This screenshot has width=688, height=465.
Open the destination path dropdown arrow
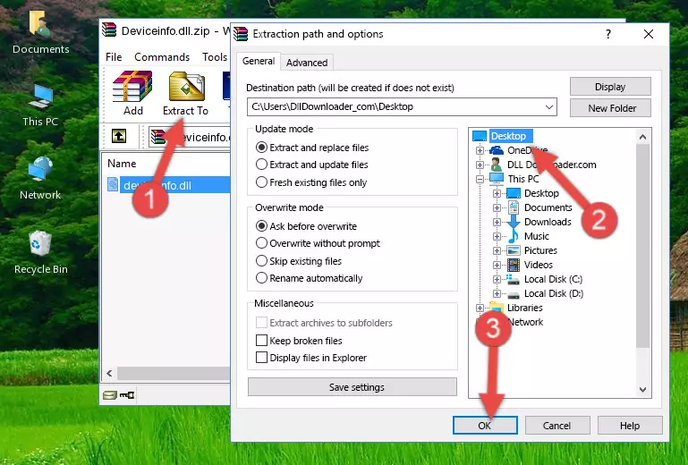pos(549,107)
